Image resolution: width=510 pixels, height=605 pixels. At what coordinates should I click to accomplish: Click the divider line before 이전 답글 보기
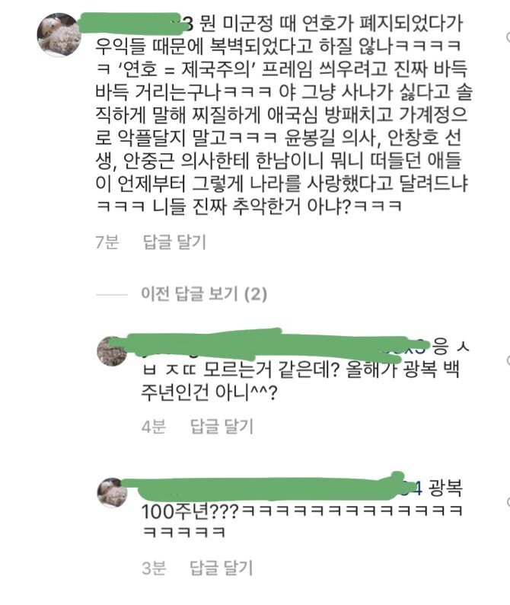tap(112, 294)
